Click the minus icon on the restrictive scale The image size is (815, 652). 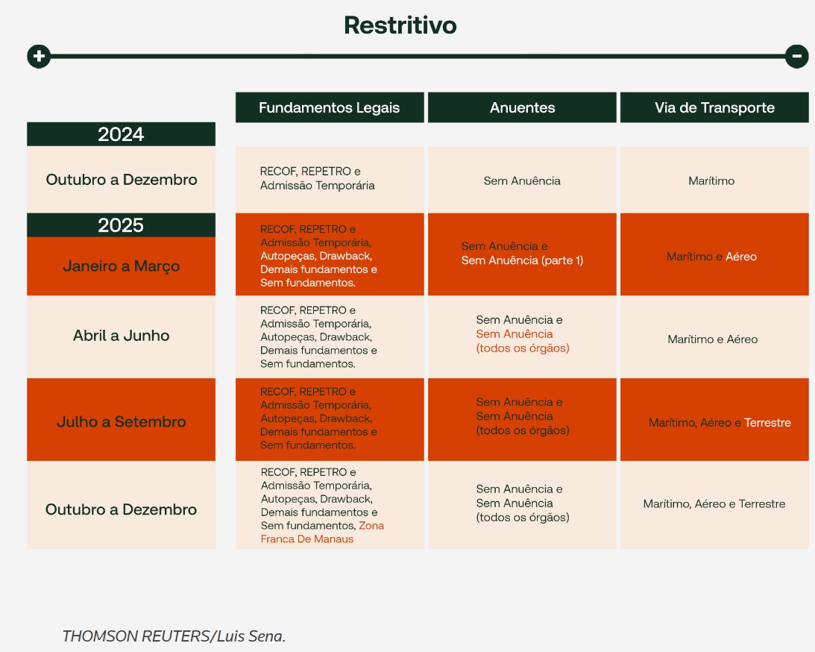[796, 56]
